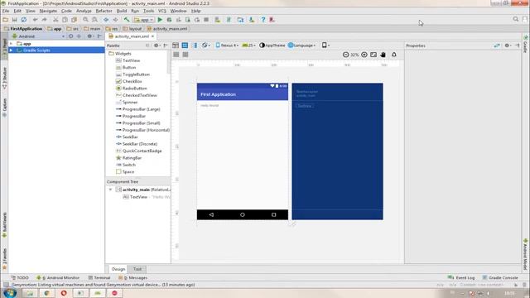Open project folder icon in toolbar

point(6,20)
